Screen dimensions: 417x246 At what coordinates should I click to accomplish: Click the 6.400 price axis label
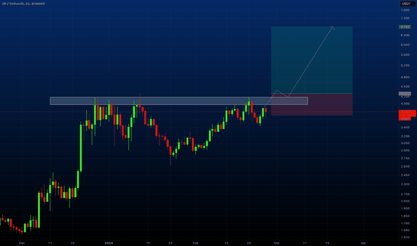[x=405, y=35]
